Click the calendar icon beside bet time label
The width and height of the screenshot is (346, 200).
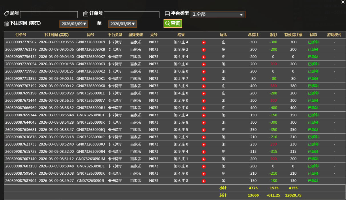6,24
